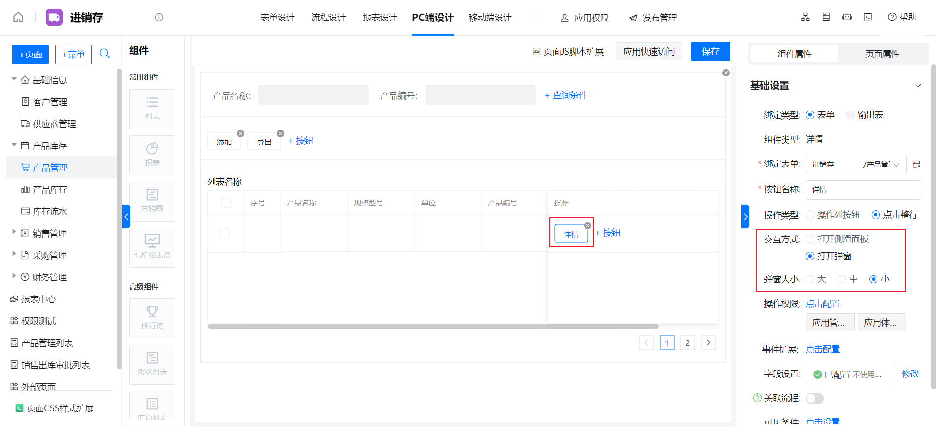
Task: Expand the 销售管理 tree node
Action: [x=14, y=232]
